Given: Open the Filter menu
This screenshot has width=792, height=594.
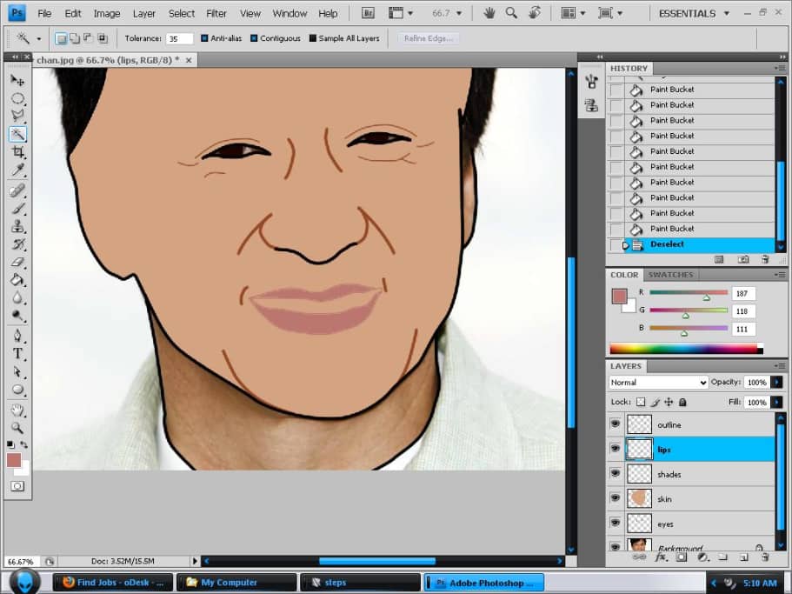Looking at the screenshot, I should [x=216, y=13].
